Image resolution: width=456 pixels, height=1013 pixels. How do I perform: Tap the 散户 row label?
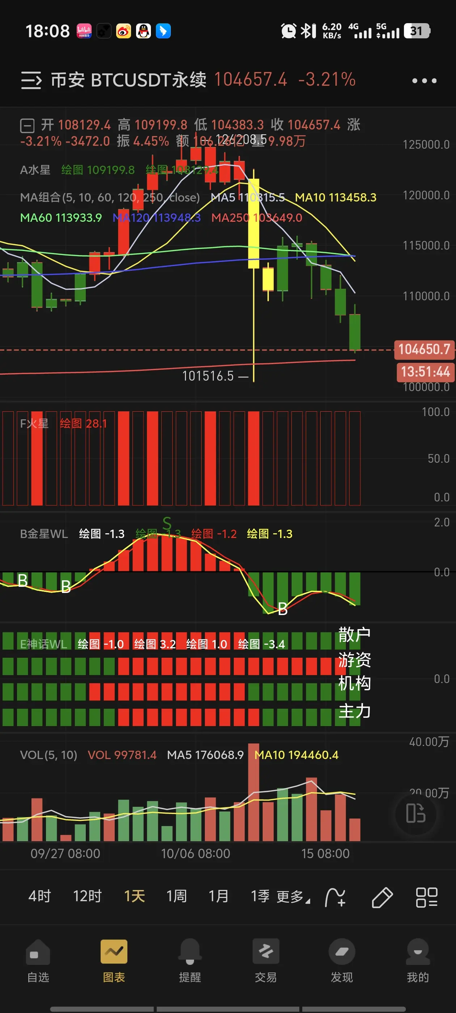(x=355, y=635)
